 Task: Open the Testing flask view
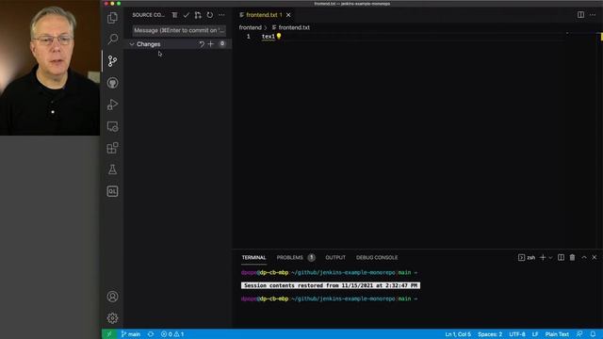point(112,169)
